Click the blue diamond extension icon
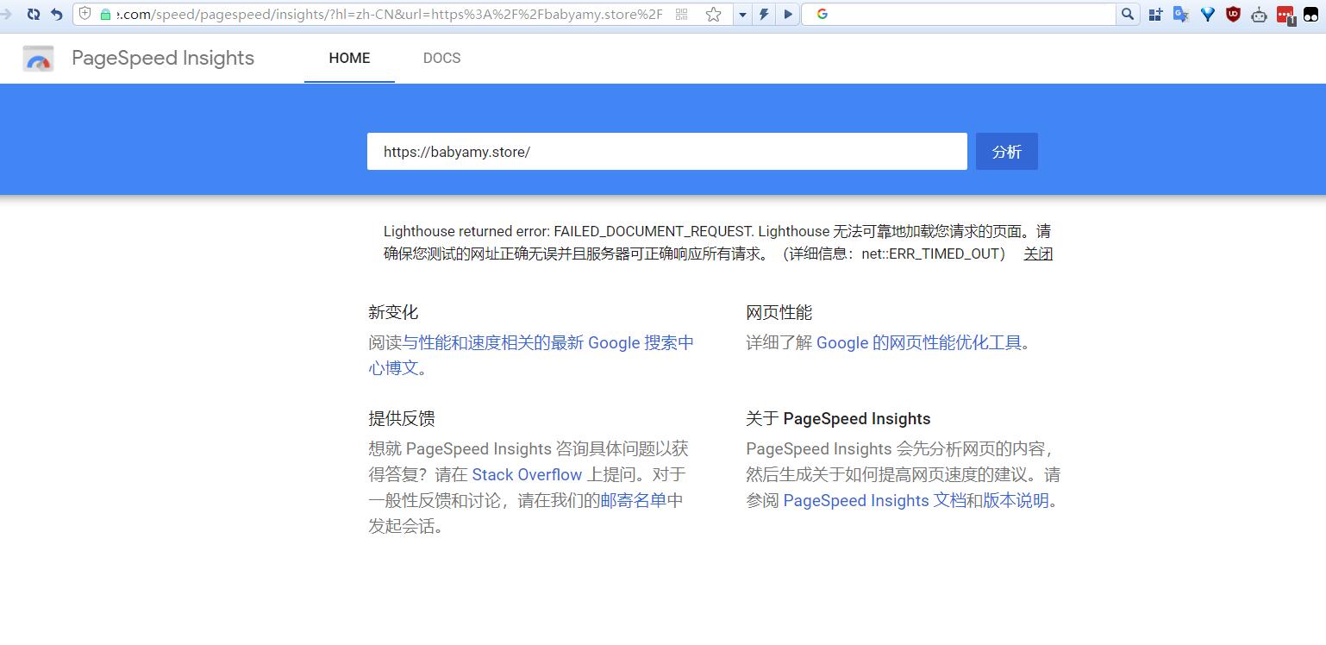Screen dimensions: 1326x645 click(1208, 14)
